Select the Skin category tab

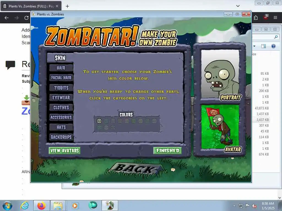point(60,58)
